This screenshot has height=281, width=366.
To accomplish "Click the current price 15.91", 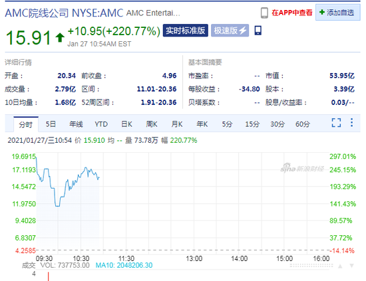I will point(28,37).
